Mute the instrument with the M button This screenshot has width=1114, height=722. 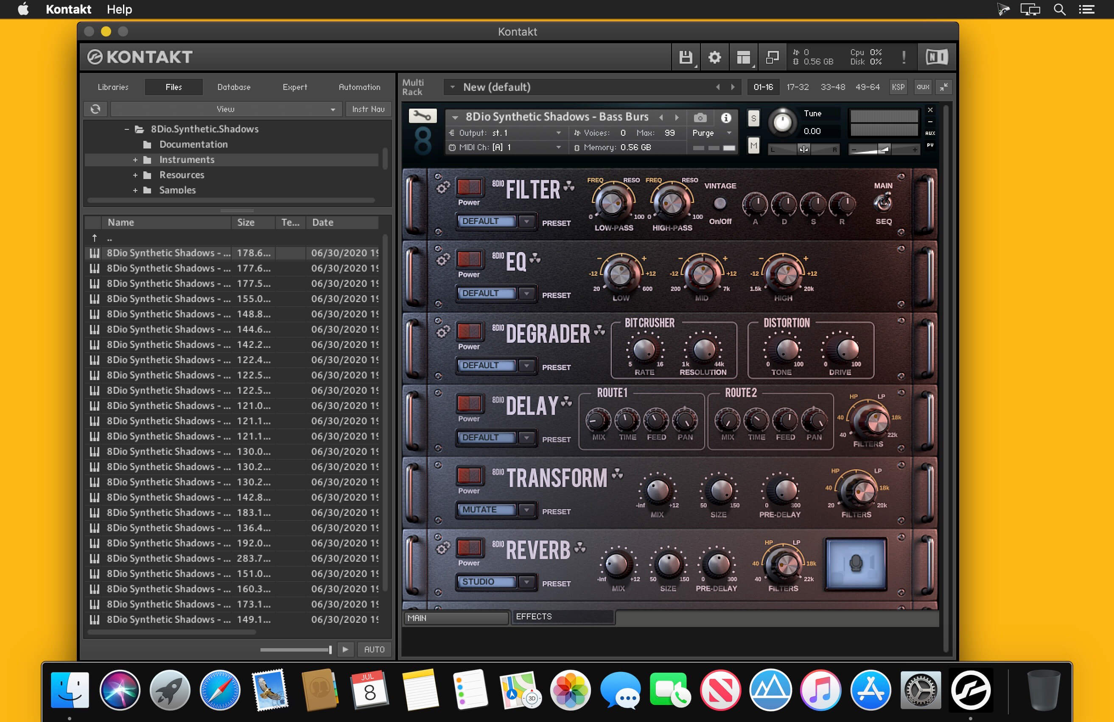pyautogui.click(x=753, y=146)
